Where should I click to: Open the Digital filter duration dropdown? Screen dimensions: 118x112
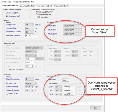tap(30, 79)
